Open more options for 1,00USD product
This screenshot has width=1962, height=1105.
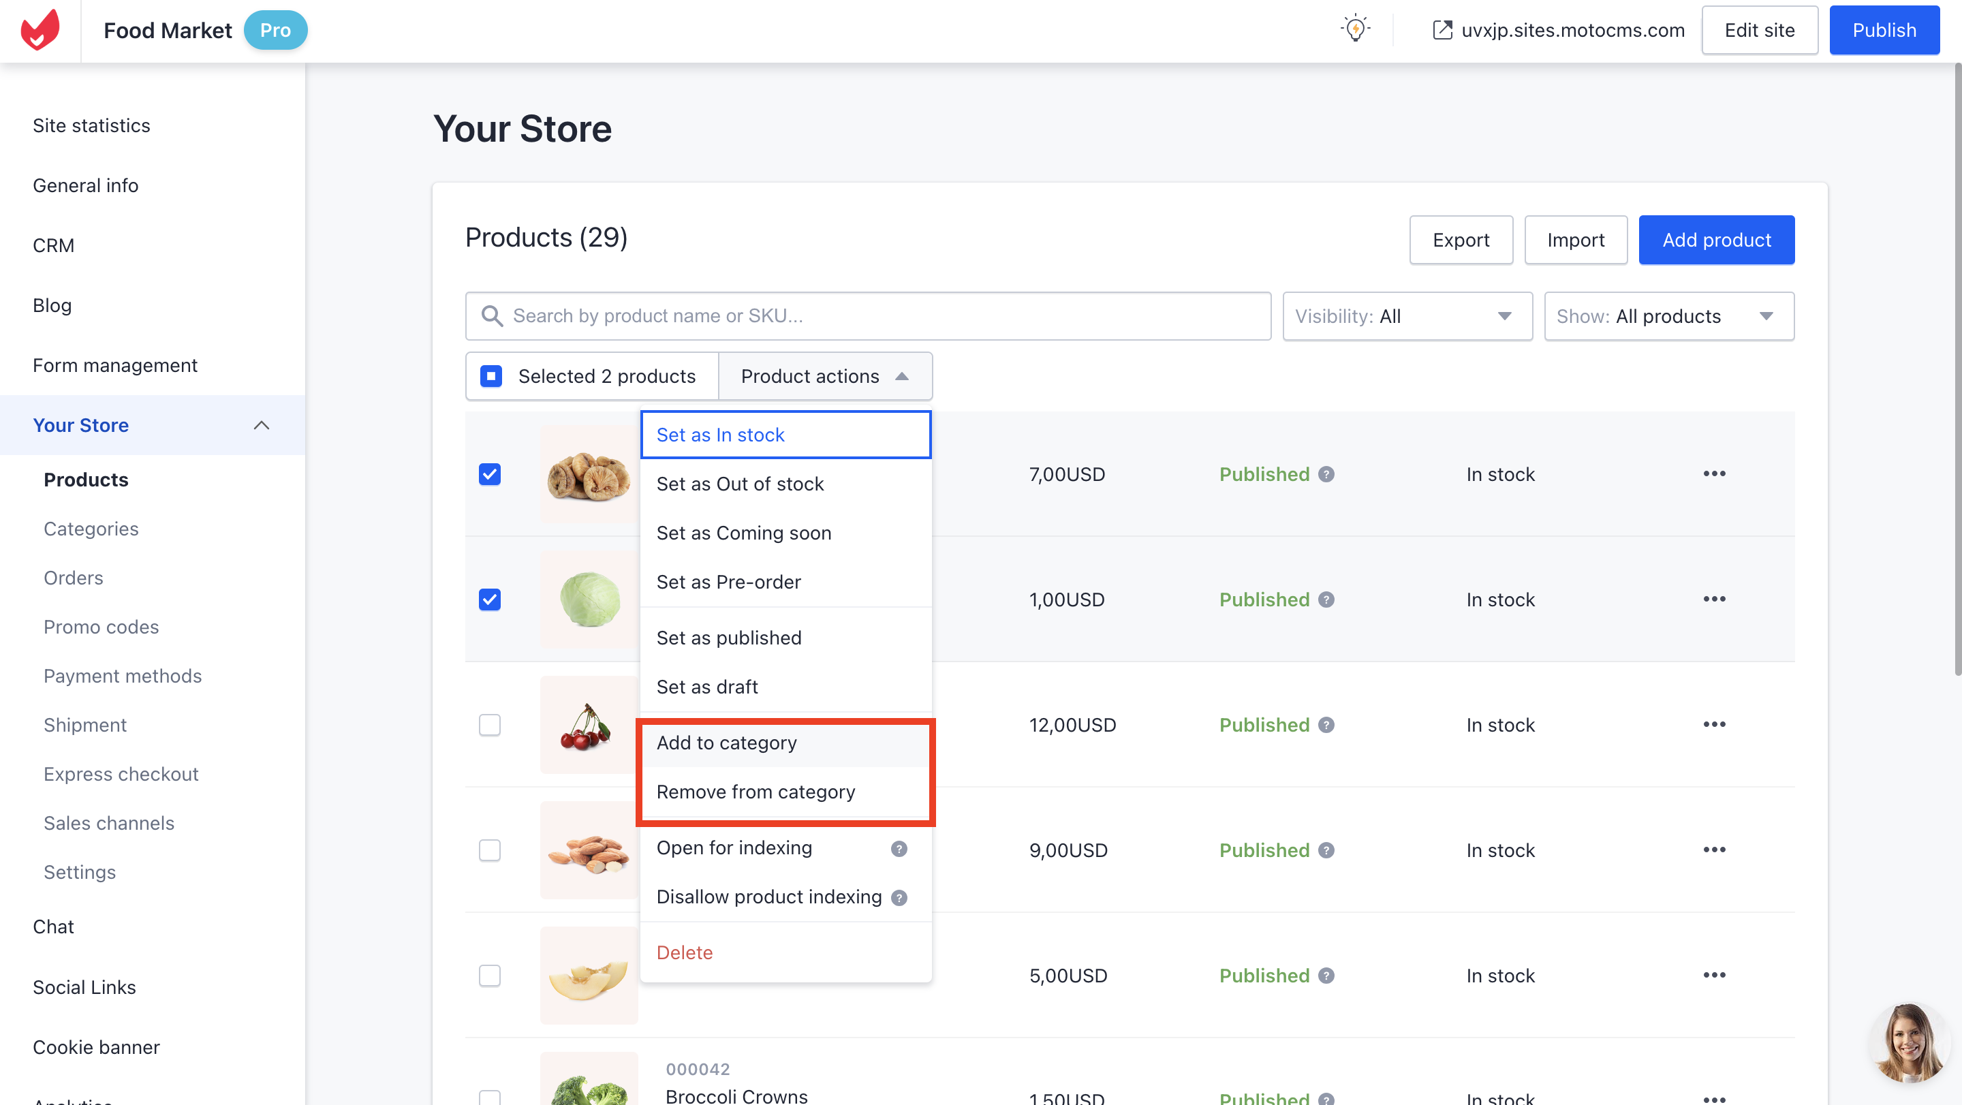click(x=1714, y=600)
